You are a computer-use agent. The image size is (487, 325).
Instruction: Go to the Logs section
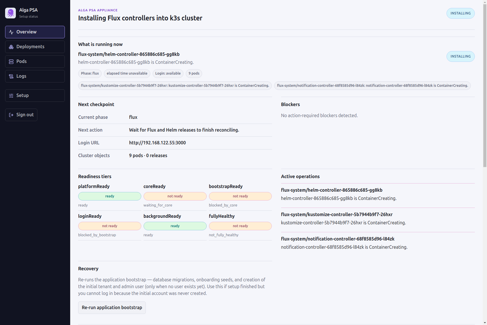(35, 76)
